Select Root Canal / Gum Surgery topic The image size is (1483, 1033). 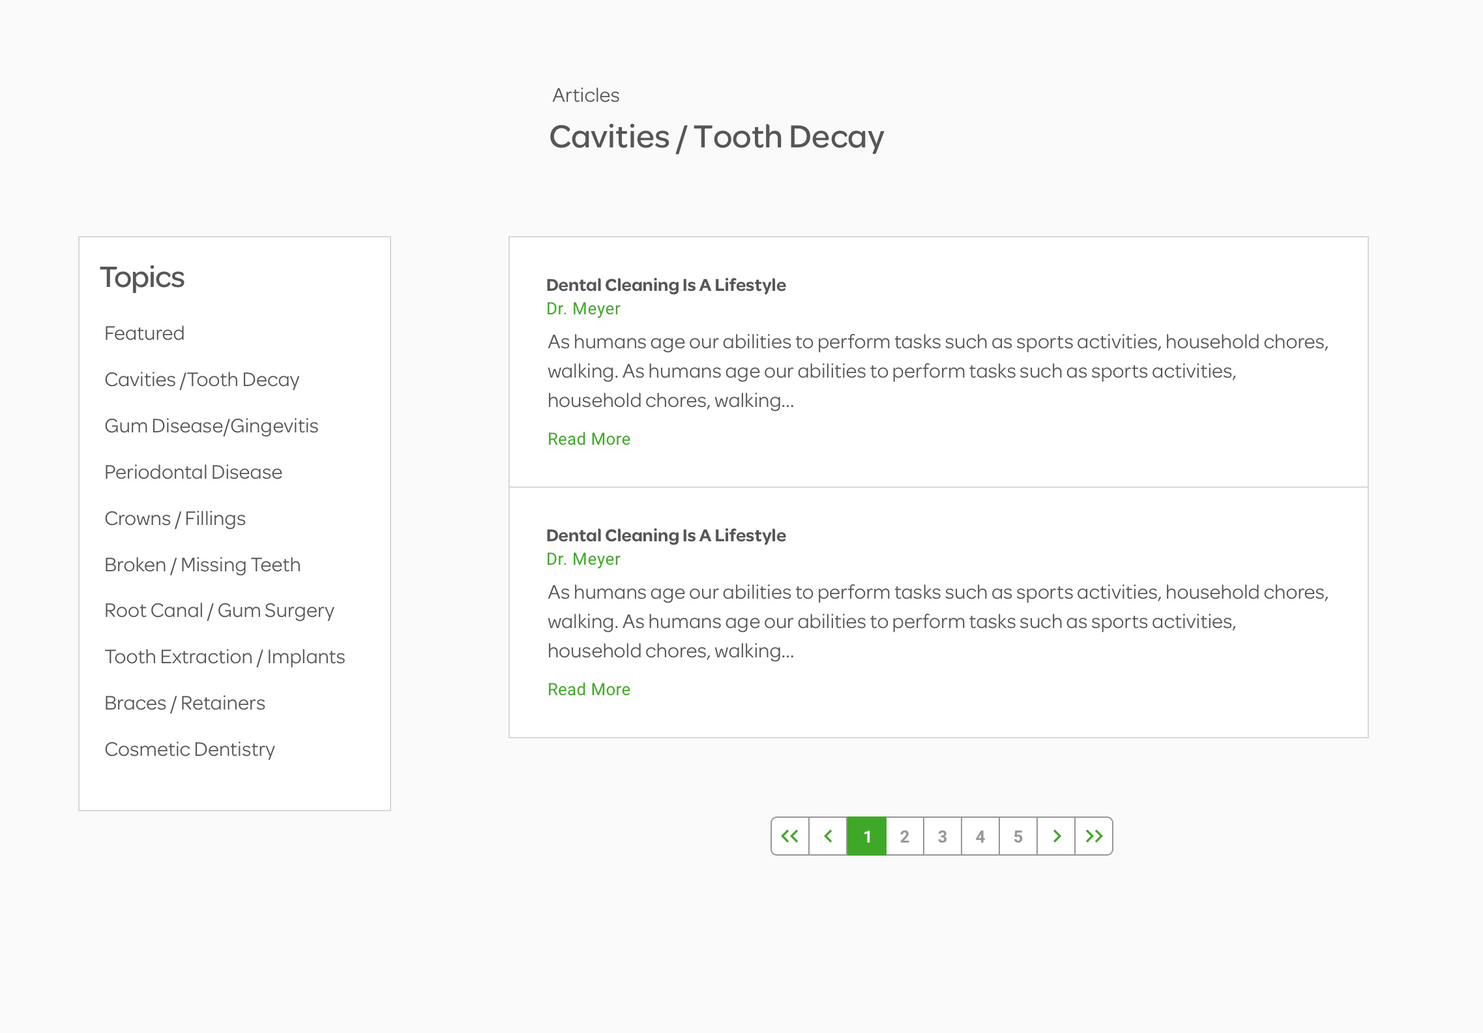(x=219, y=610)
